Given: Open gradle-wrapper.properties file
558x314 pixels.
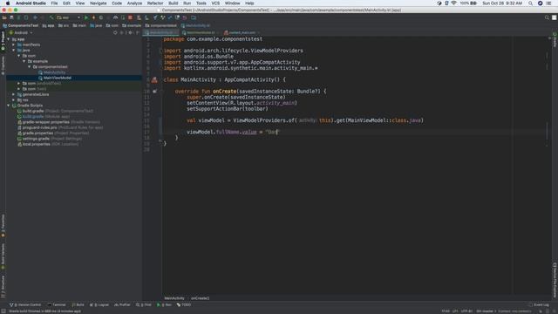Looking at the screenshot, I should click(x=58, y=122).
